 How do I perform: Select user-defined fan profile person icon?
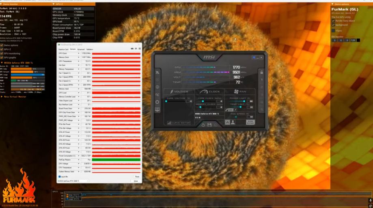click(233, 122)
